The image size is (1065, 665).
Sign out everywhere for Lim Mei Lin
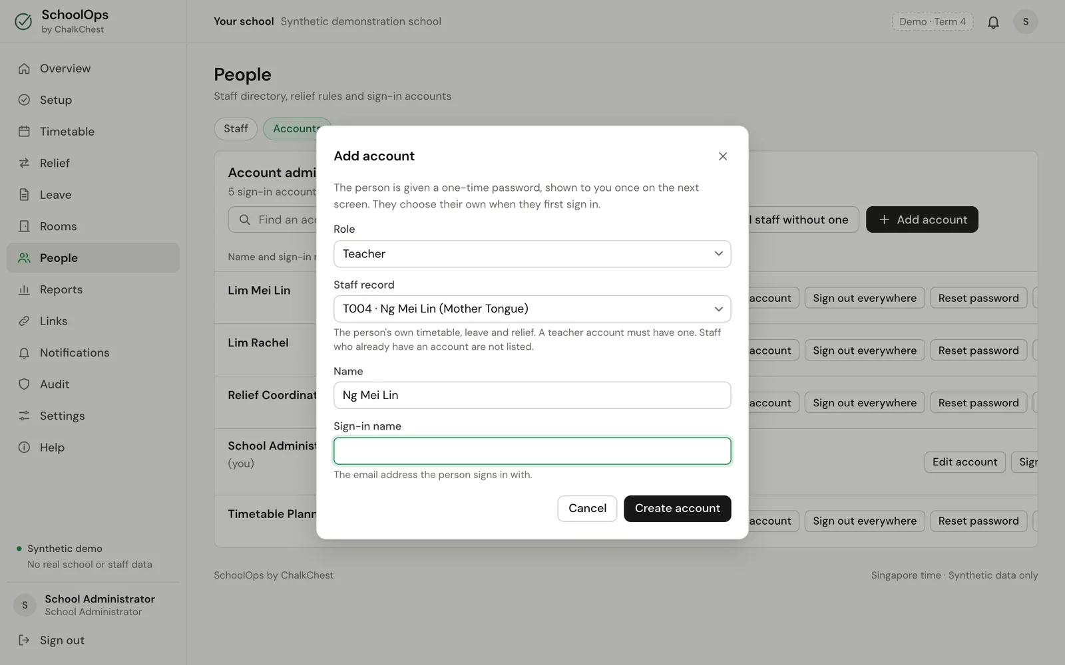(865, 298)
